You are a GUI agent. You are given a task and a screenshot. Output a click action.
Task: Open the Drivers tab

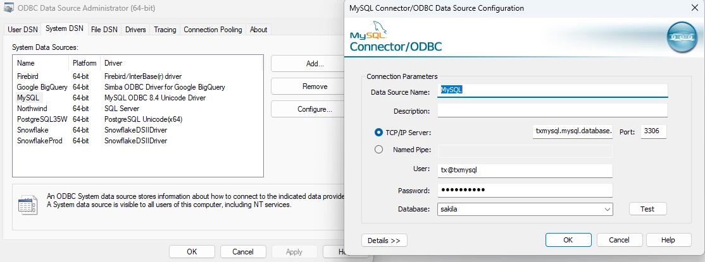tap(135, 29)
